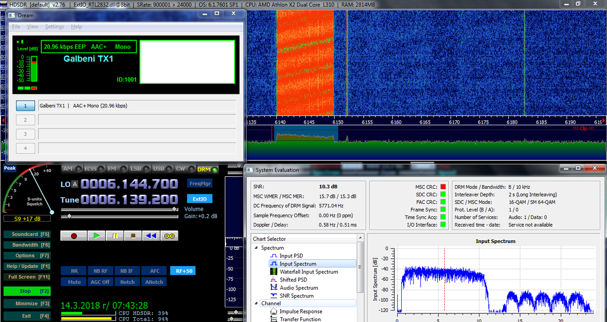The image size is (607, 322).
Task: Open Help menu in Dream
Action: click(x=76, y=27)
